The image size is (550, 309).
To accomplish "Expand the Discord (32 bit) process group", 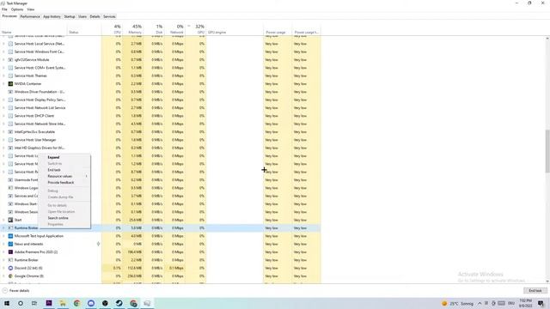I will (3, 268).
